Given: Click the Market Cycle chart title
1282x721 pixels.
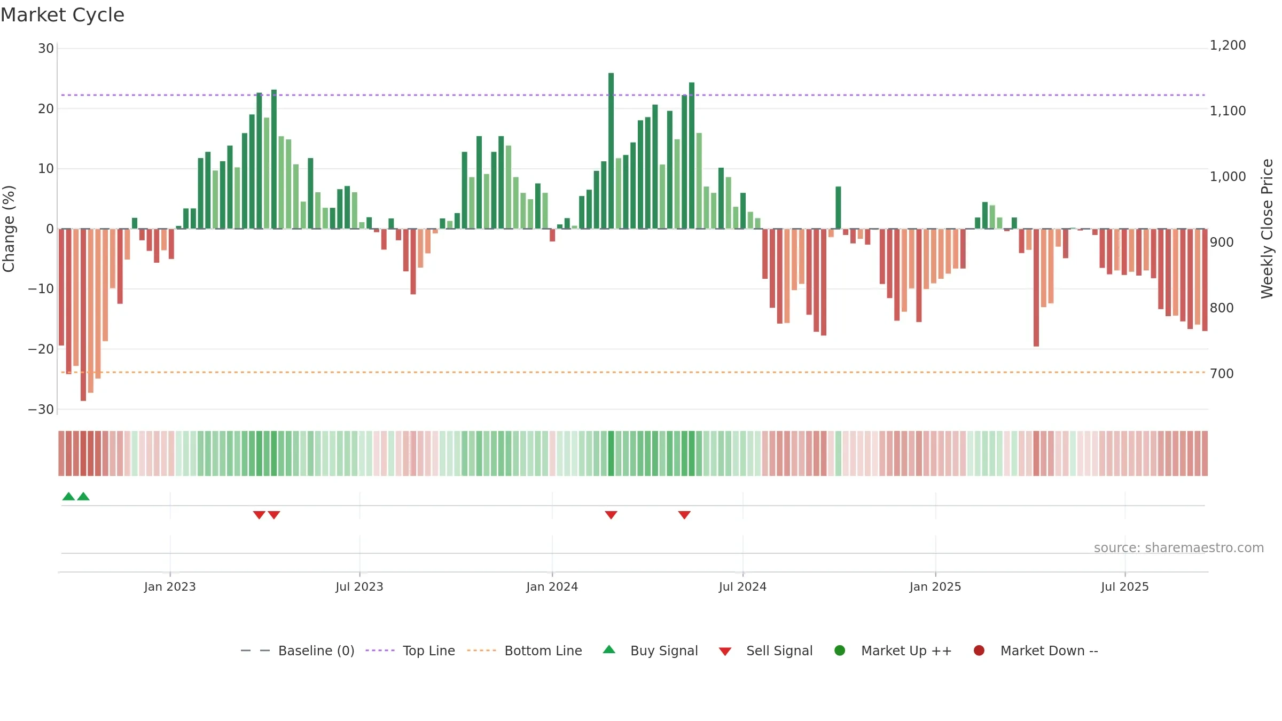Looking at the screenshot, I should [62, 15].
